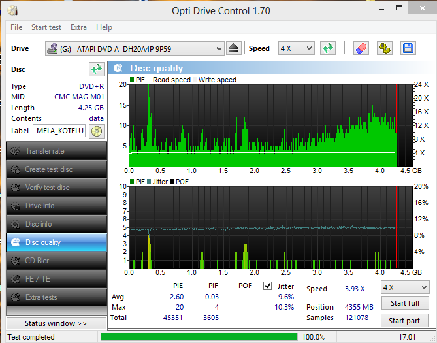The height and width of the screenshot is (343, 437).
Task: Click the Contents value data
Action: [x=97, y=118]
